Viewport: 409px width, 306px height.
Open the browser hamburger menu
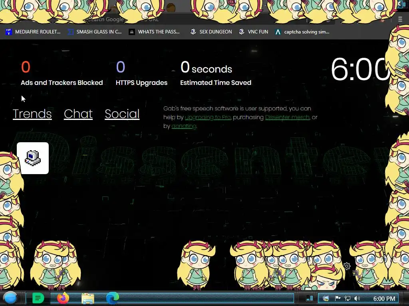click(x=400, y=19)
